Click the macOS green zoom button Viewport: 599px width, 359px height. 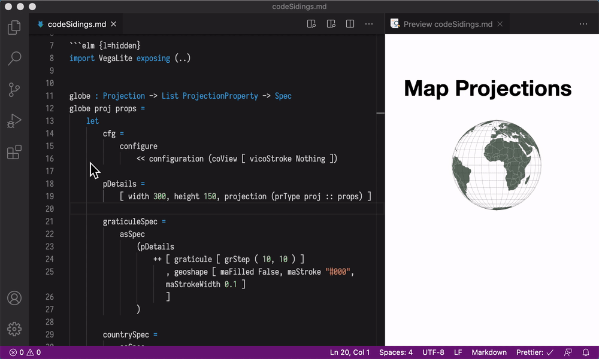click(32, 7)
